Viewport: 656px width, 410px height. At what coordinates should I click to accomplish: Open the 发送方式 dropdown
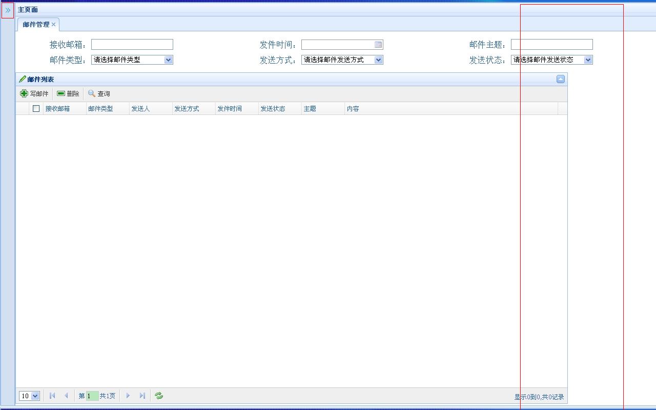tap(342, 60)
